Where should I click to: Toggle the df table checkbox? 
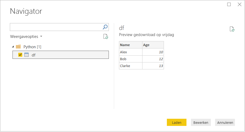(x=20, y=55)
